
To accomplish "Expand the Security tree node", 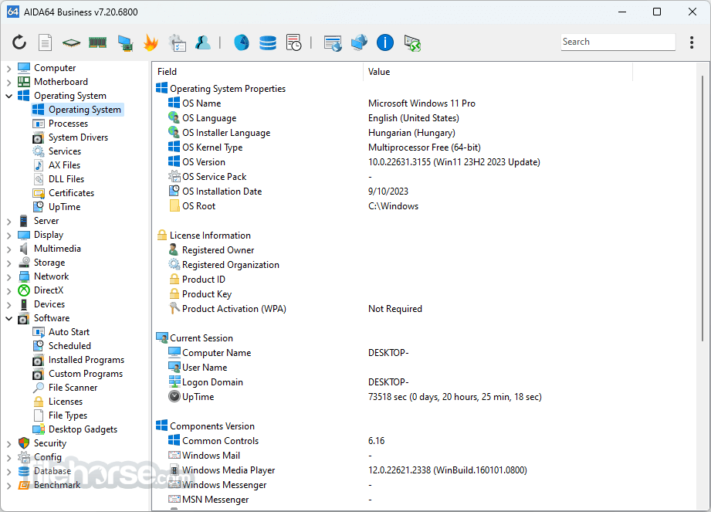I will tap(9, 444).
